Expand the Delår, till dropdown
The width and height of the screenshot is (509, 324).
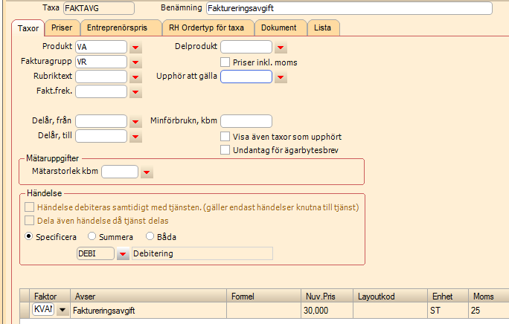pos(135,137)
